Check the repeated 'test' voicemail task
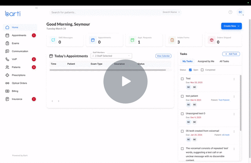This screenshot has width=251, height=163. pos(182,149)
